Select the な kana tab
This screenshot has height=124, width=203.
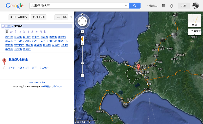24,32
